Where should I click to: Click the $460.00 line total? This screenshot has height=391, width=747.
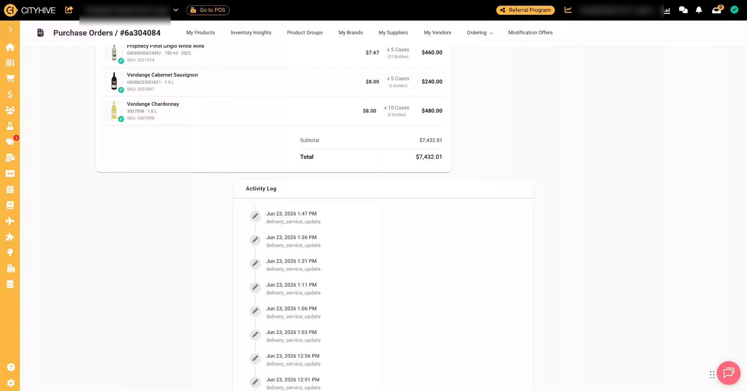(432, 53)
